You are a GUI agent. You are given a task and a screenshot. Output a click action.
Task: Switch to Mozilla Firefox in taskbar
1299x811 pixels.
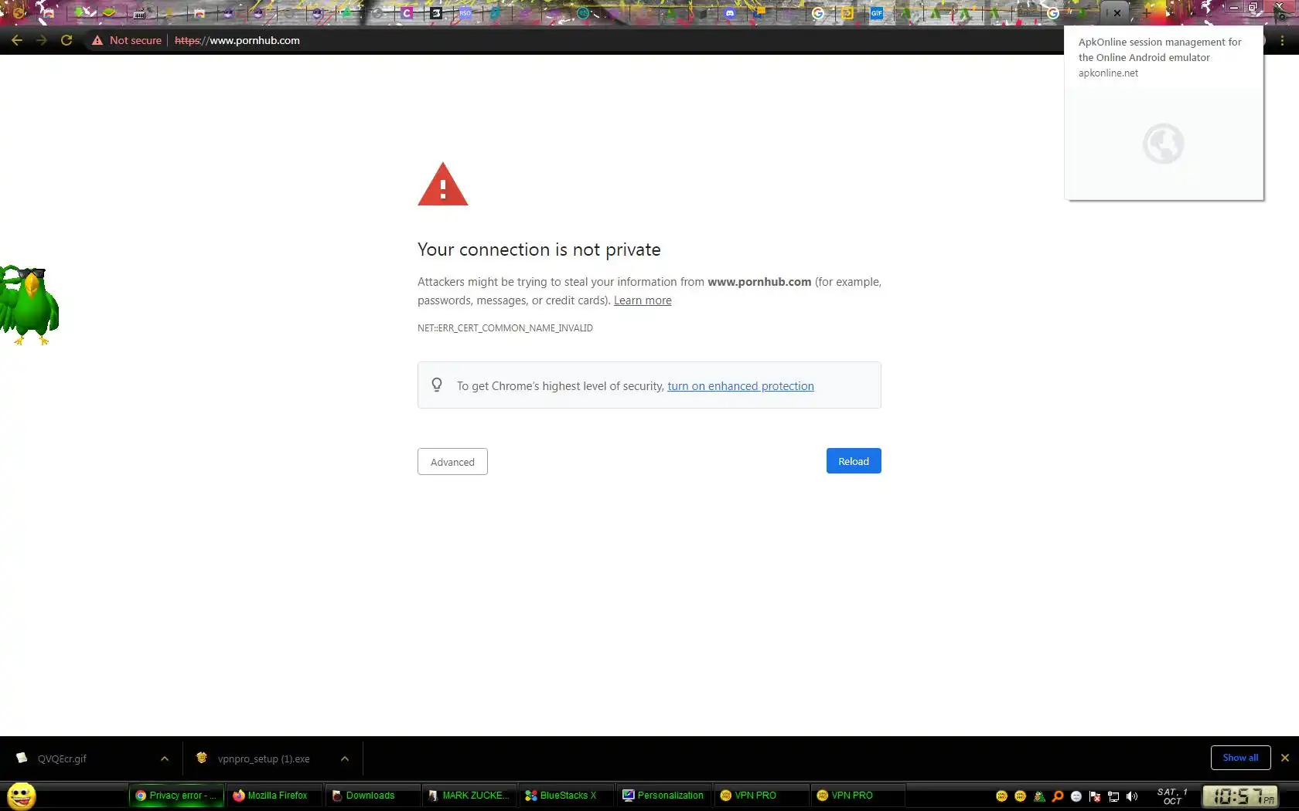click(274, 796)
